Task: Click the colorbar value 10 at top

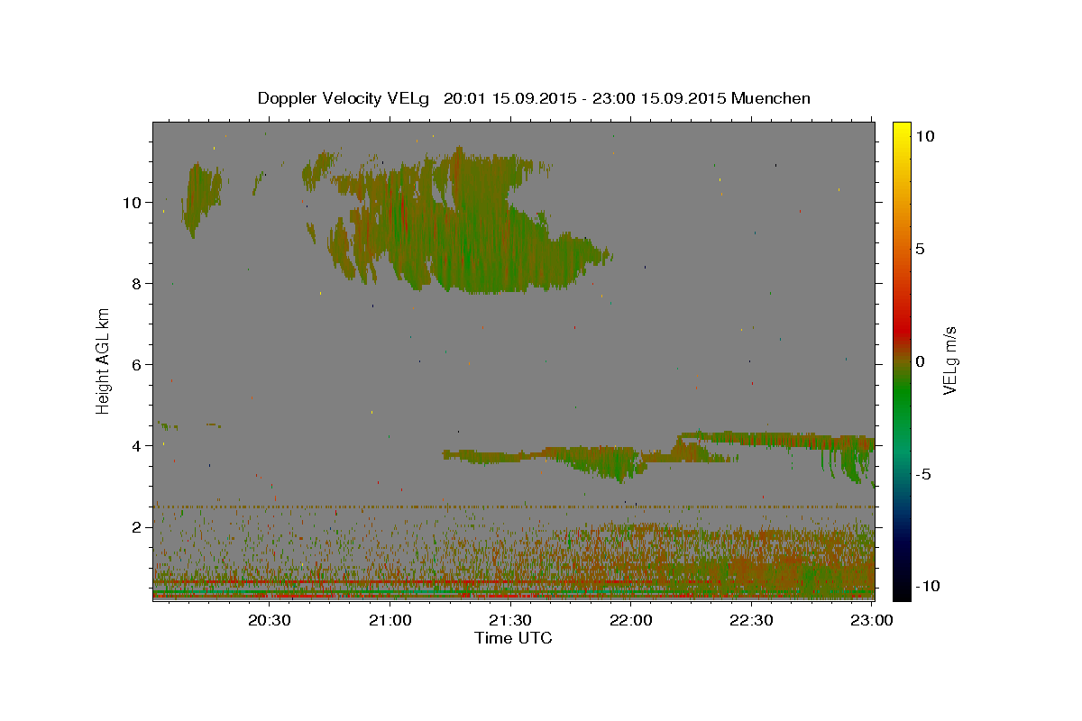Action: point(925,136)
